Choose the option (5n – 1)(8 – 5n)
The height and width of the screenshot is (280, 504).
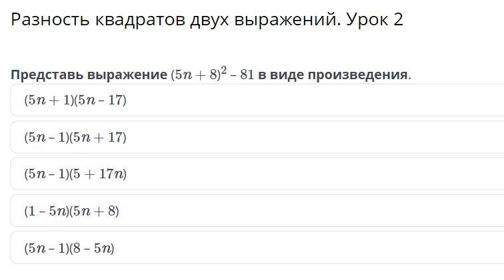(x=69, y=249)
